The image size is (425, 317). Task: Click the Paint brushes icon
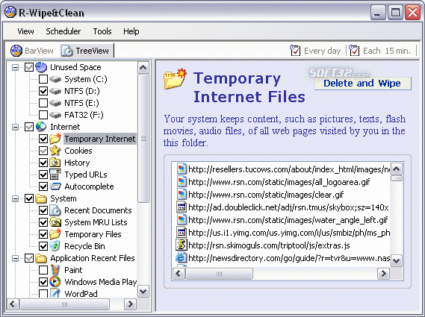(55, 270)
